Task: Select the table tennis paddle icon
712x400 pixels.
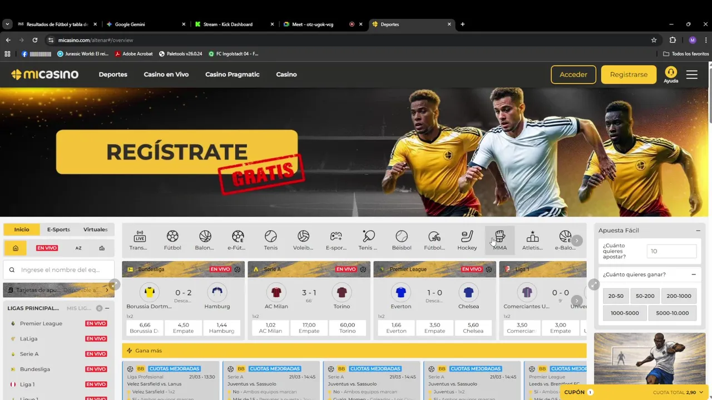Action: pos(368,241)
